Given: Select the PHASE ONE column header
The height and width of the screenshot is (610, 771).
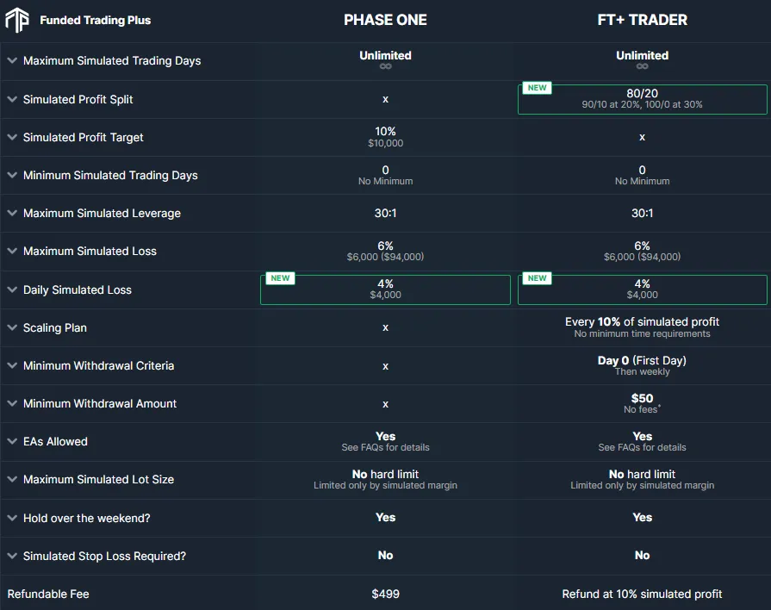Looking at the screenshot, I should coord(385,20).
